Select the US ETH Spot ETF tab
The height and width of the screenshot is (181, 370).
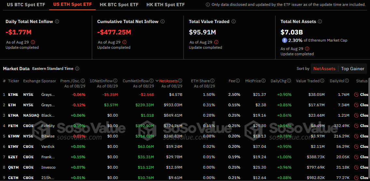(x=72, y=5)
